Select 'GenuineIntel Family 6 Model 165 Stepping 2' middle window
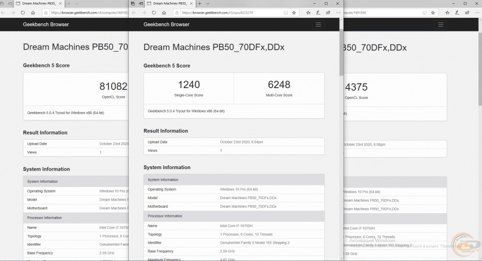 tap(255, 243)
